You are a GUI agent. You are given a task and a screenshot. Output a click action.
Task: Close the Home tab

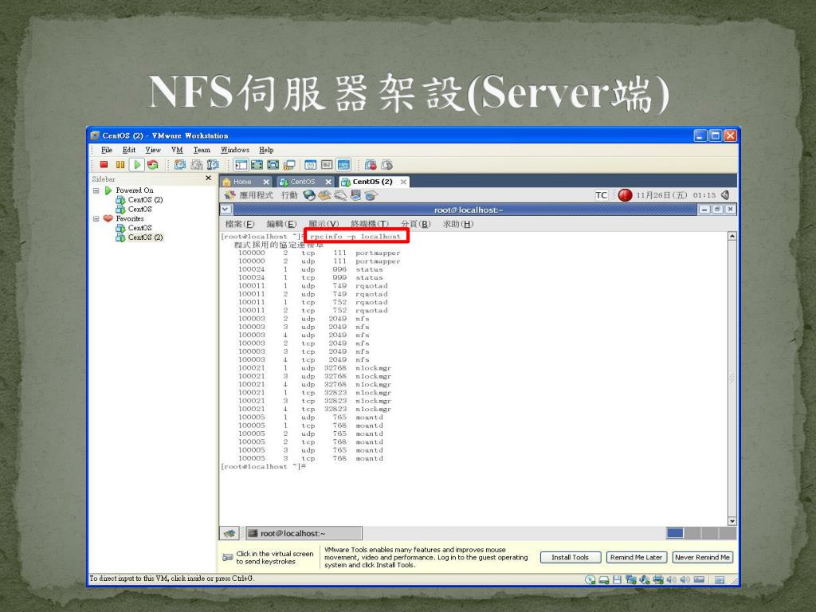click(266, 182)
